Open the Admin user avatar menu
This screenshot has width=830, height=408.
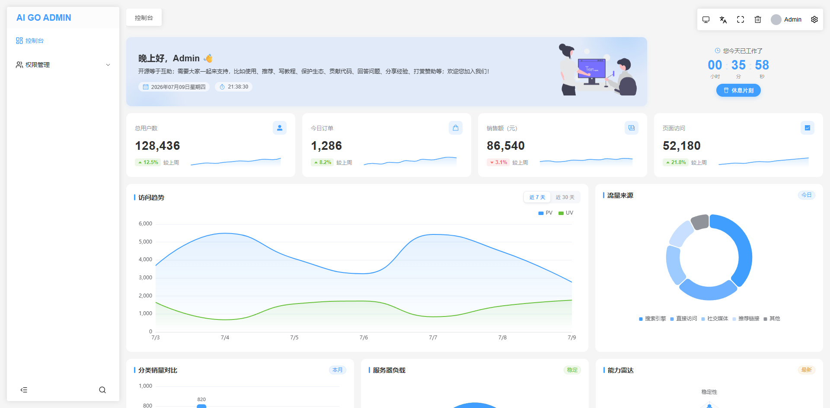tap(786, 19)
